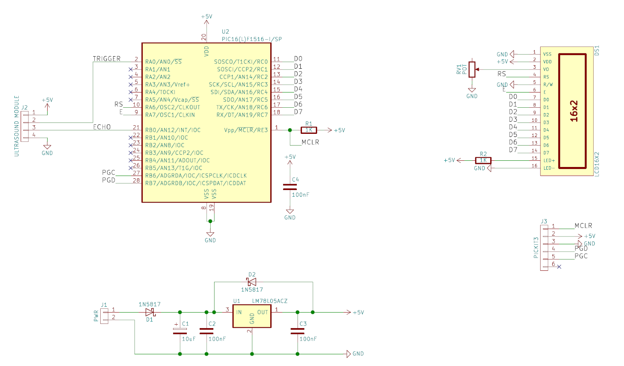The image size is (624, 366).
Task: Select the ECHO net label
Action: click(102, 127)
